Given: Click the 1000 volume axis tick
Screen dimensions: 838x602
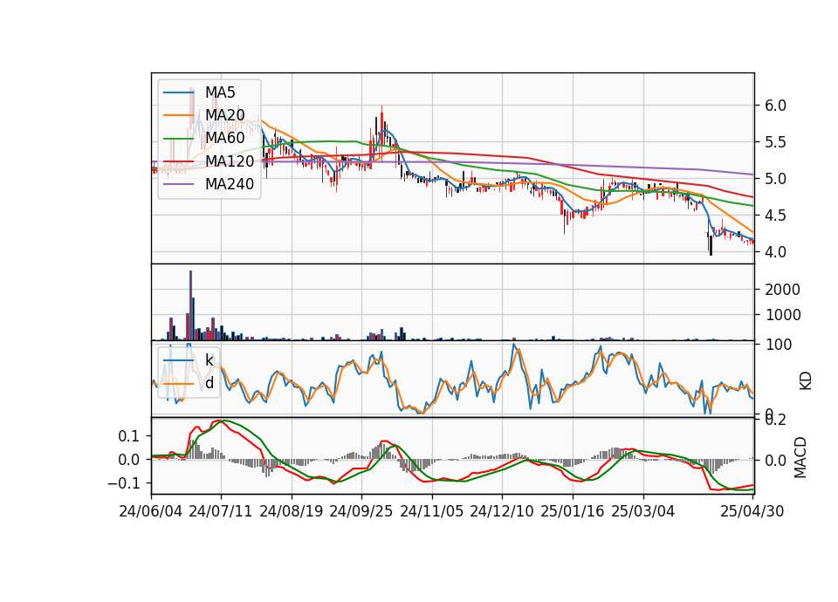Looking at the screenshot, I should tap(782, 315).
